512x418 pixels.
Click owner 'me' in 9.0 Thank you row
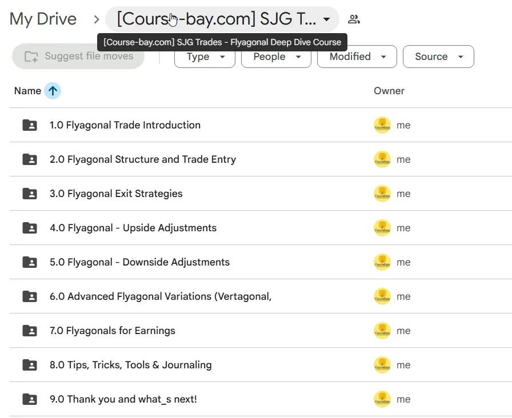[403, 399]
